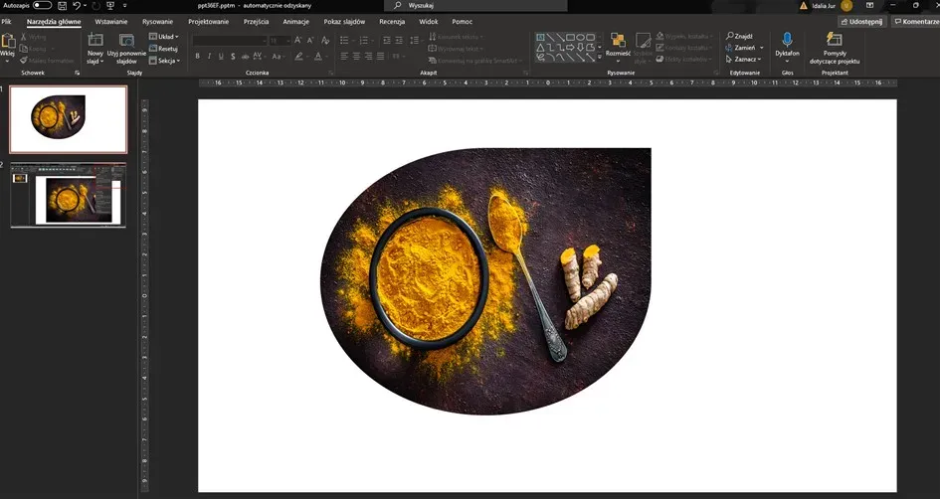The width and height of the screenshot is (940, 499).
Task: Select the second slide thumbnail
Action: point(69,194)
